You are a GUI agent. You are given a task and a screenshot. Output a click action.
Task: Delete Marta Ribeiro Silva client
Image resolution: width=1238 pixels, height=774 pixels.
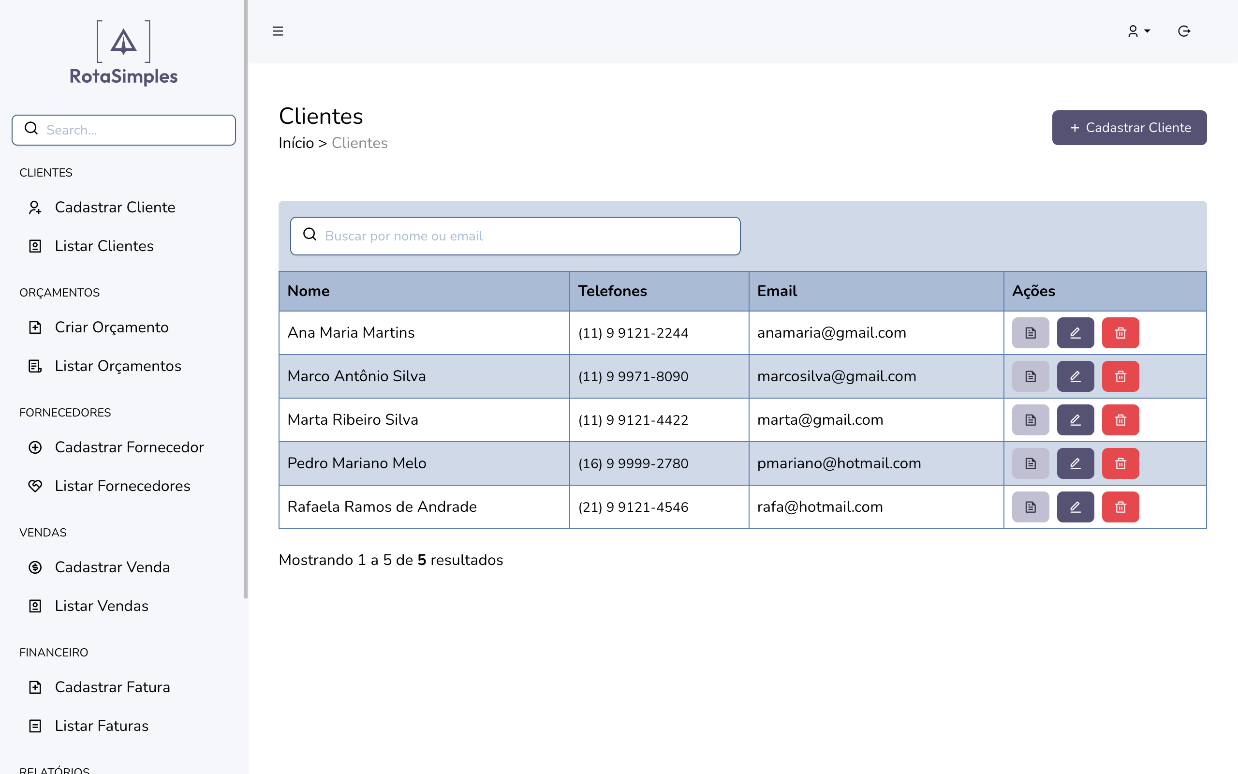[x=1120, y=420]
